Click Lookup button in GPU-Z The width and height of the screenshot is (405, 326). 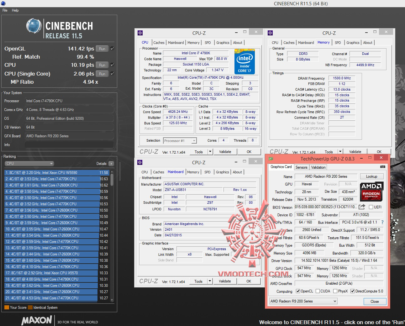[371, 176]
